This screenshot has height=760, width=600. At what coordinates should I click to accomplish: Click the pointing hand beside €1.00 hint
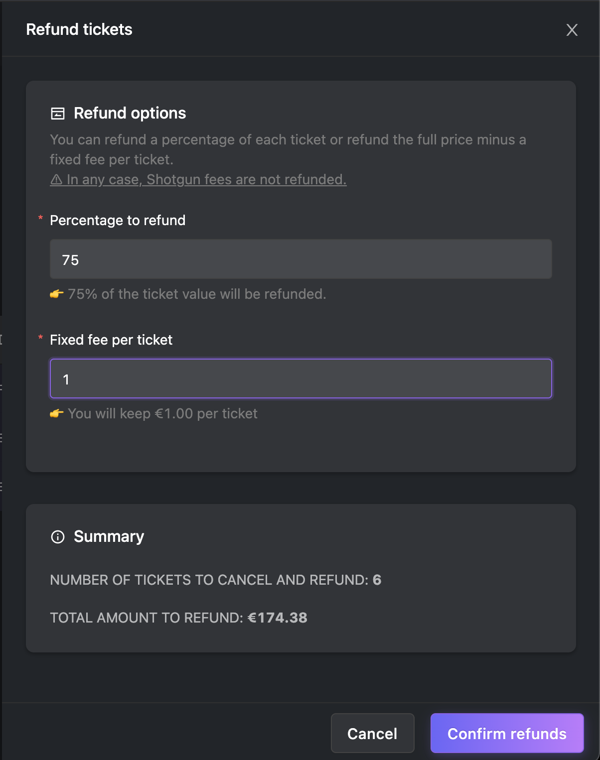57,413
